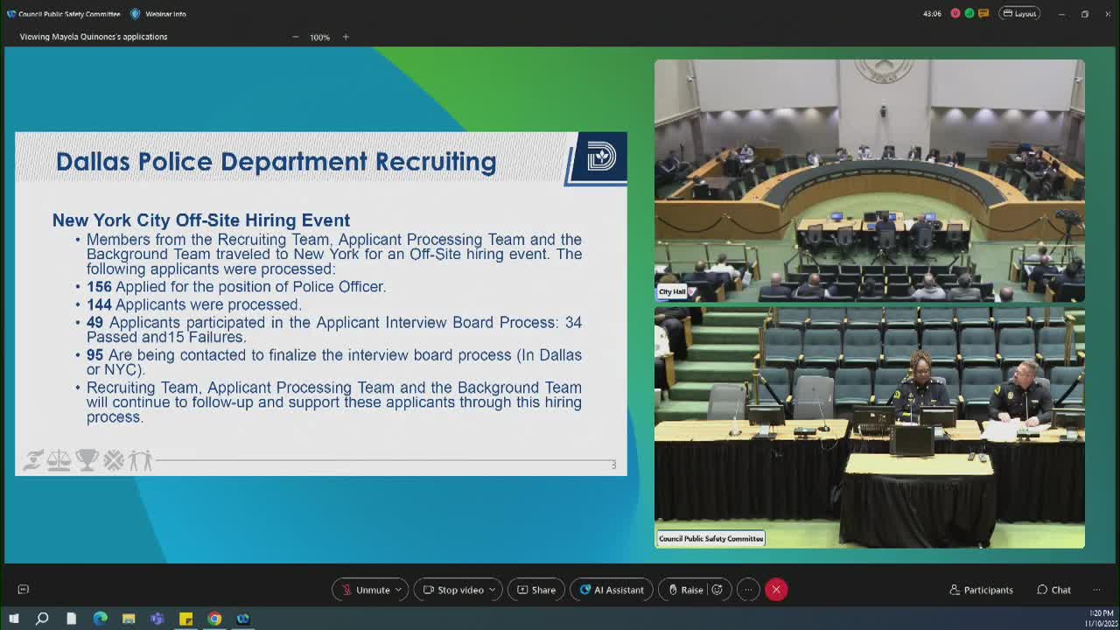1120x630 pixels.
Task: Open the Layout options
Action: coord(1019,14)
